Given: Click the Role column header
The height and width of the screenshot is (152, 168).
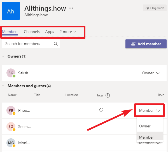Looking at the screenshot, I should click(161, 95).
